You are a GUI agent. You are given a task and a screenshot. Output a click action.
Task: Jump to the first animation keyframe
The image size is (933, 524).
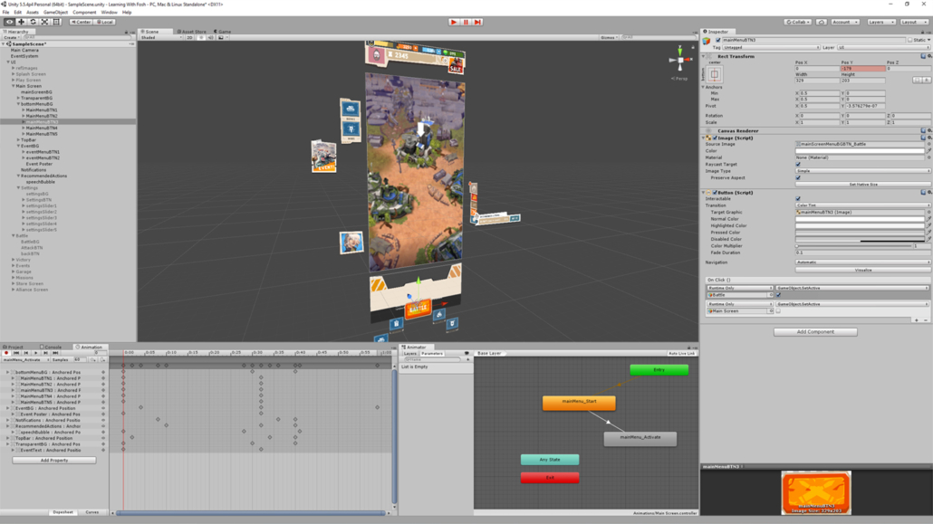(16, 353)
